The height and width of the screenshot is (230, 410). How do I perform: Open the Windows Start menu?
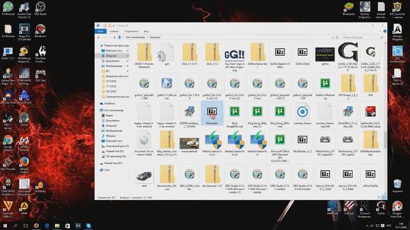[x=5, y=226]
